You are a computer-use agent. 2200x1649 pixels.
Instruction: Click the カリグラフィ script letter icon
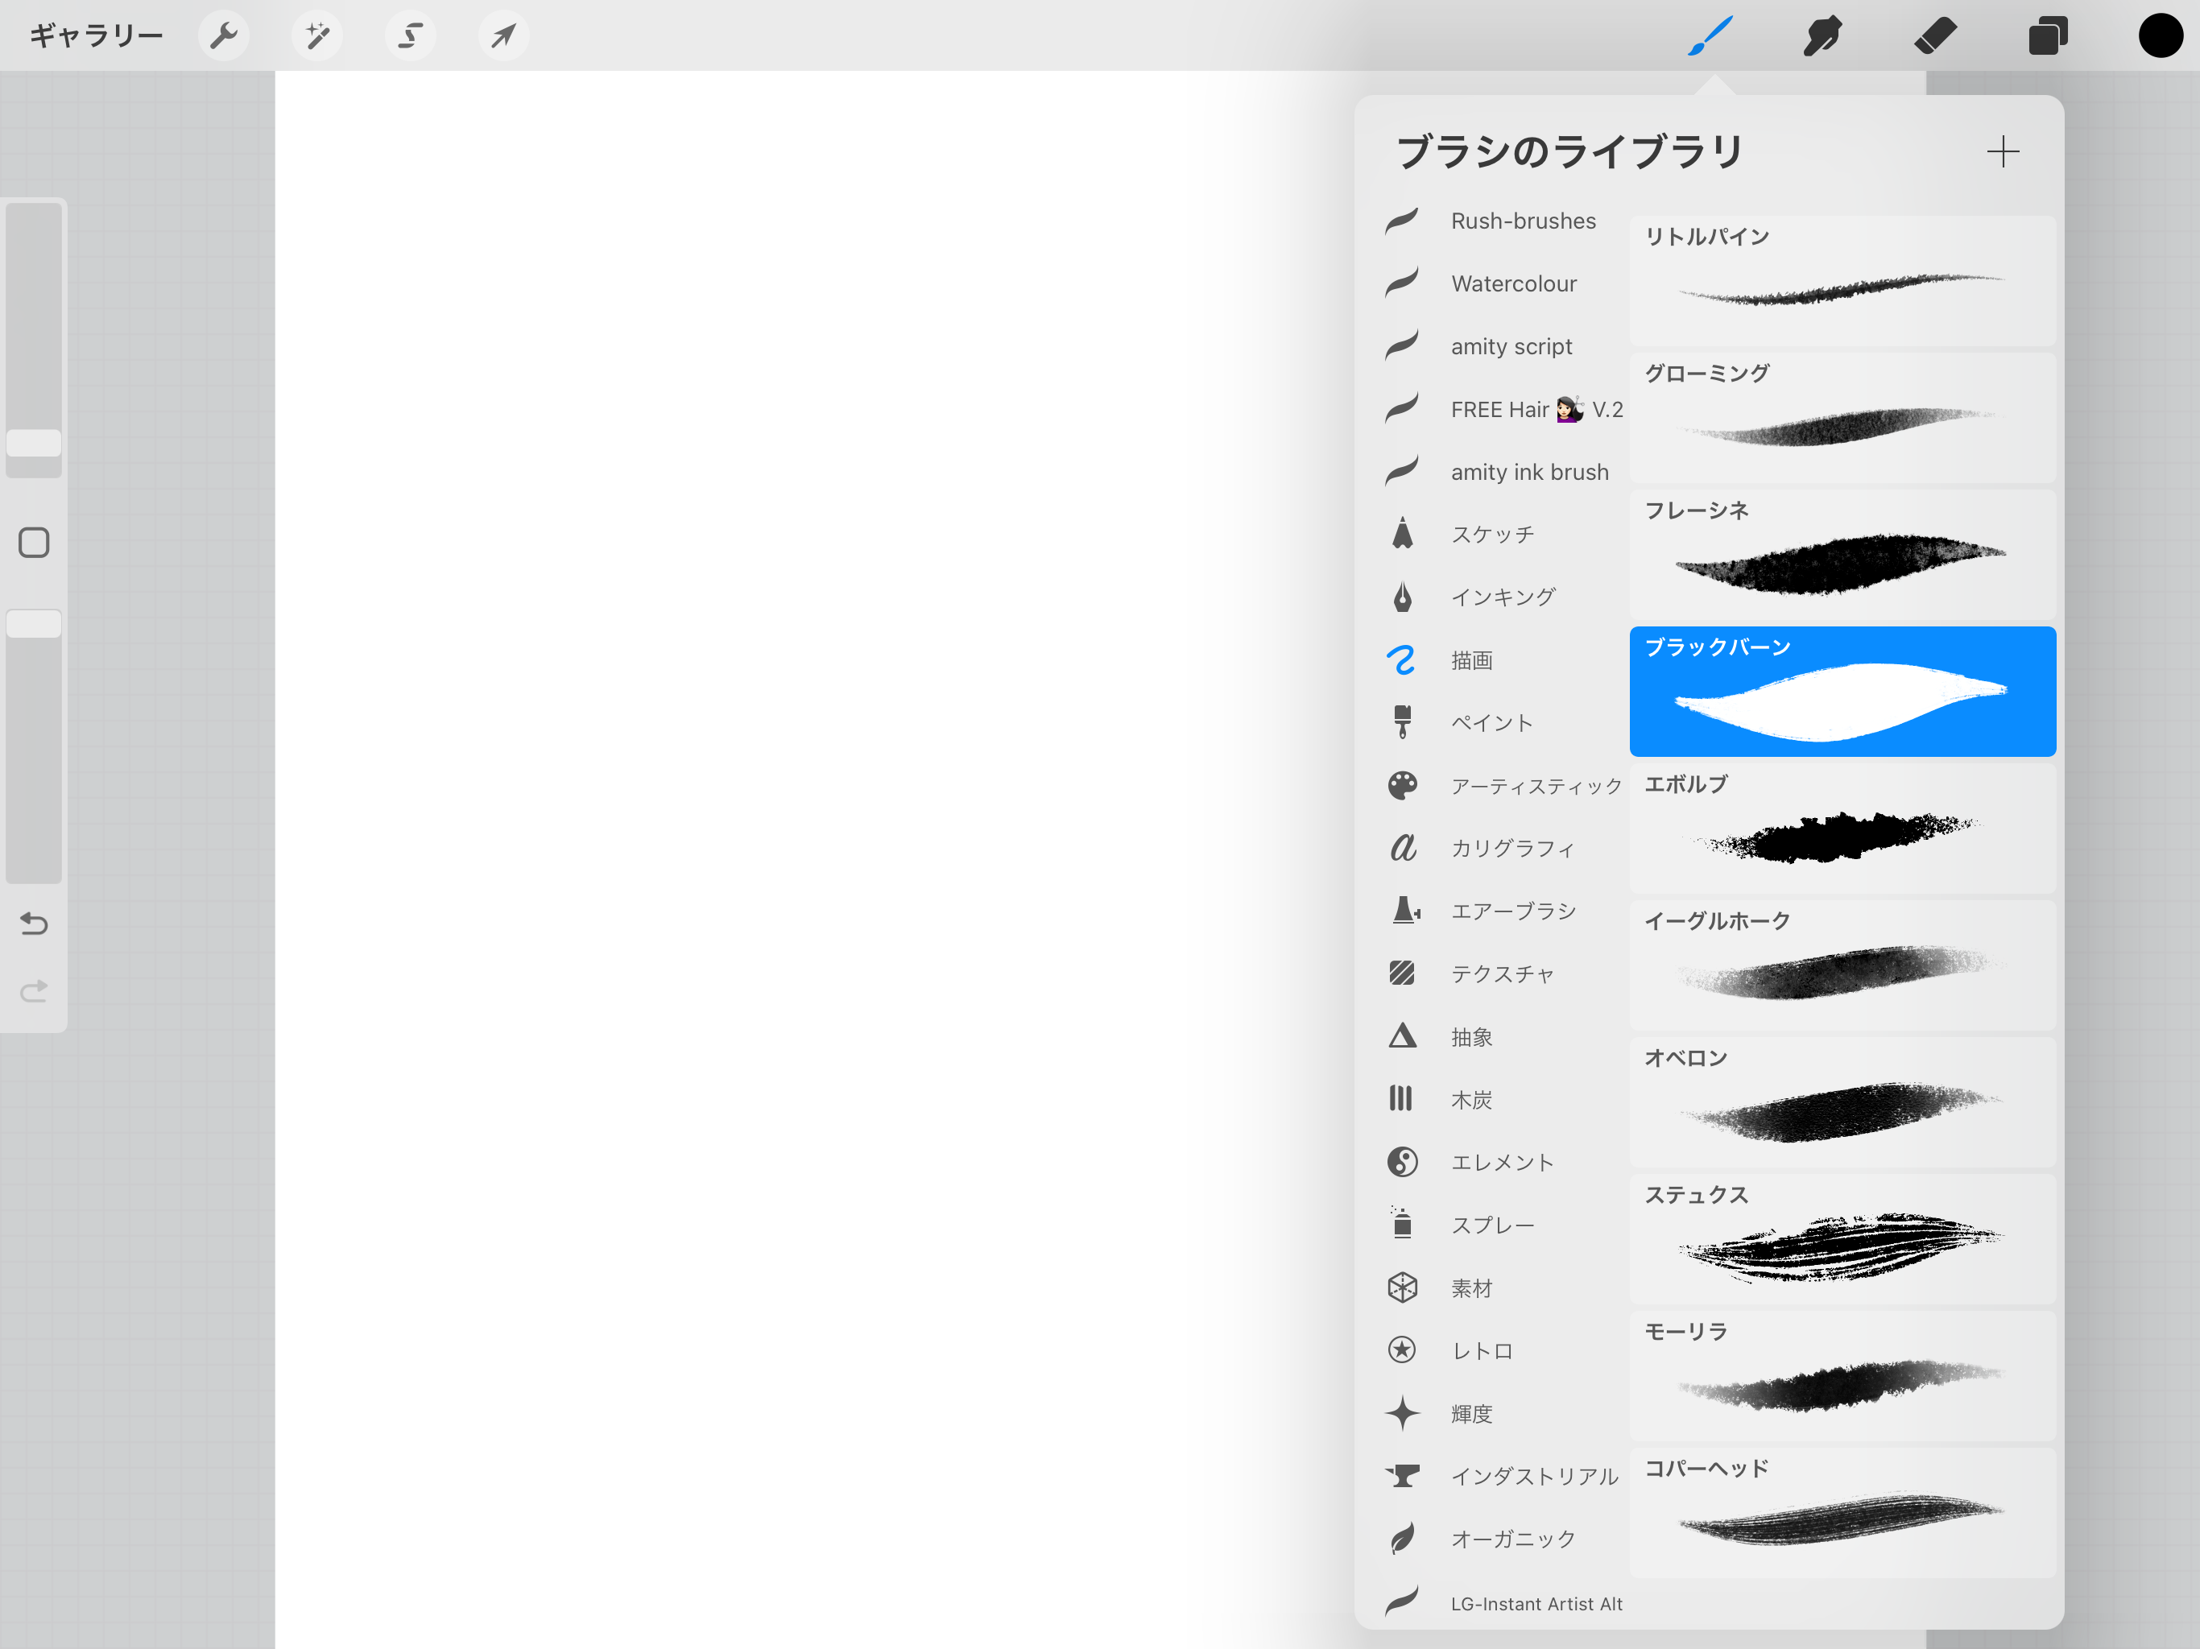[1402, 847]
